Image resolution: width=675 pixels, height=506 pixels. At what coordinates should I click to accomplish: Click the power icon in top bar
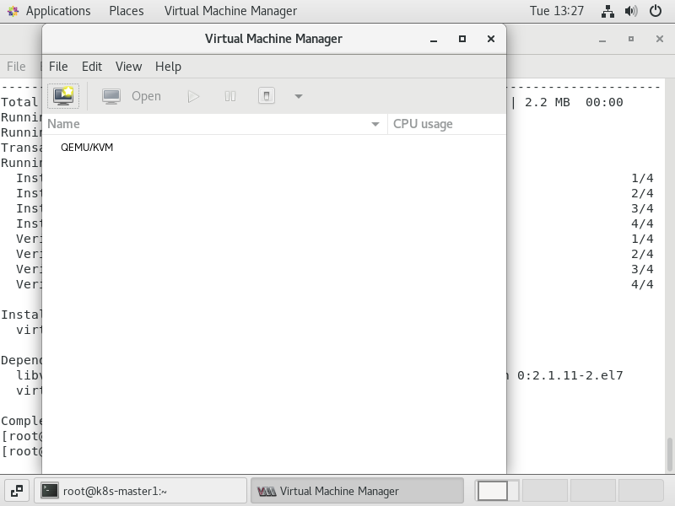click(656, 11)
